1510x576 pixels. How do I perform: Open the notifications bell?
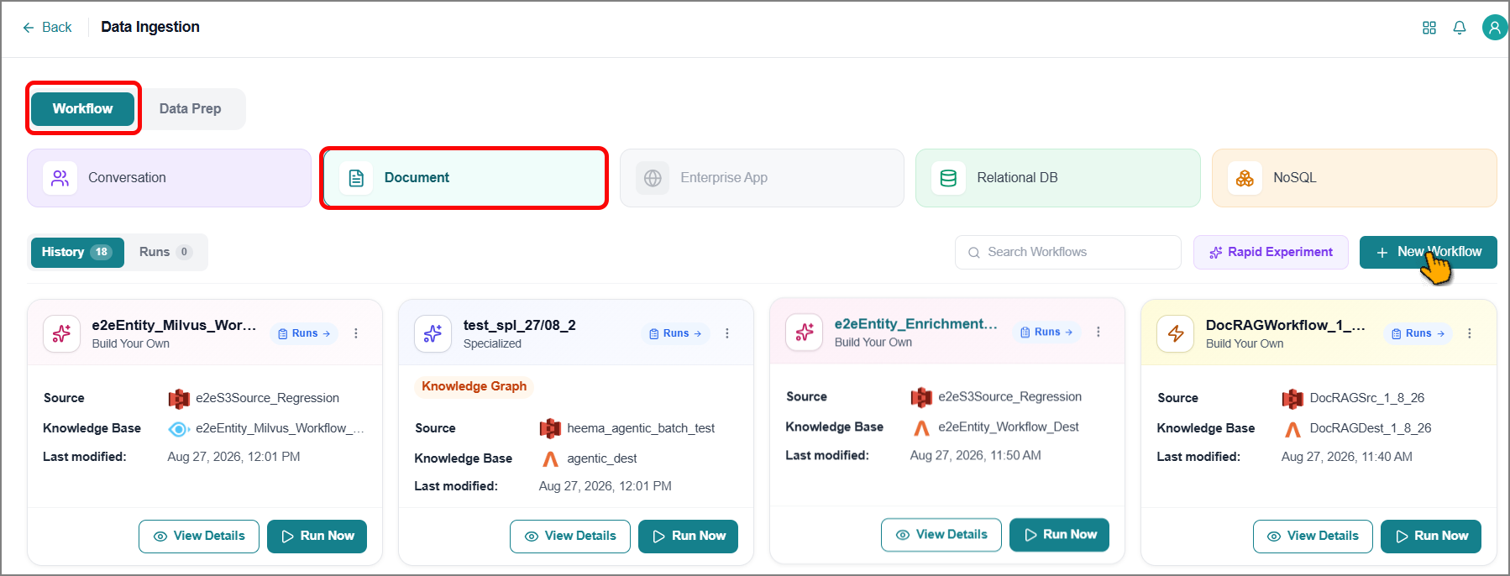coord(1460,28)
